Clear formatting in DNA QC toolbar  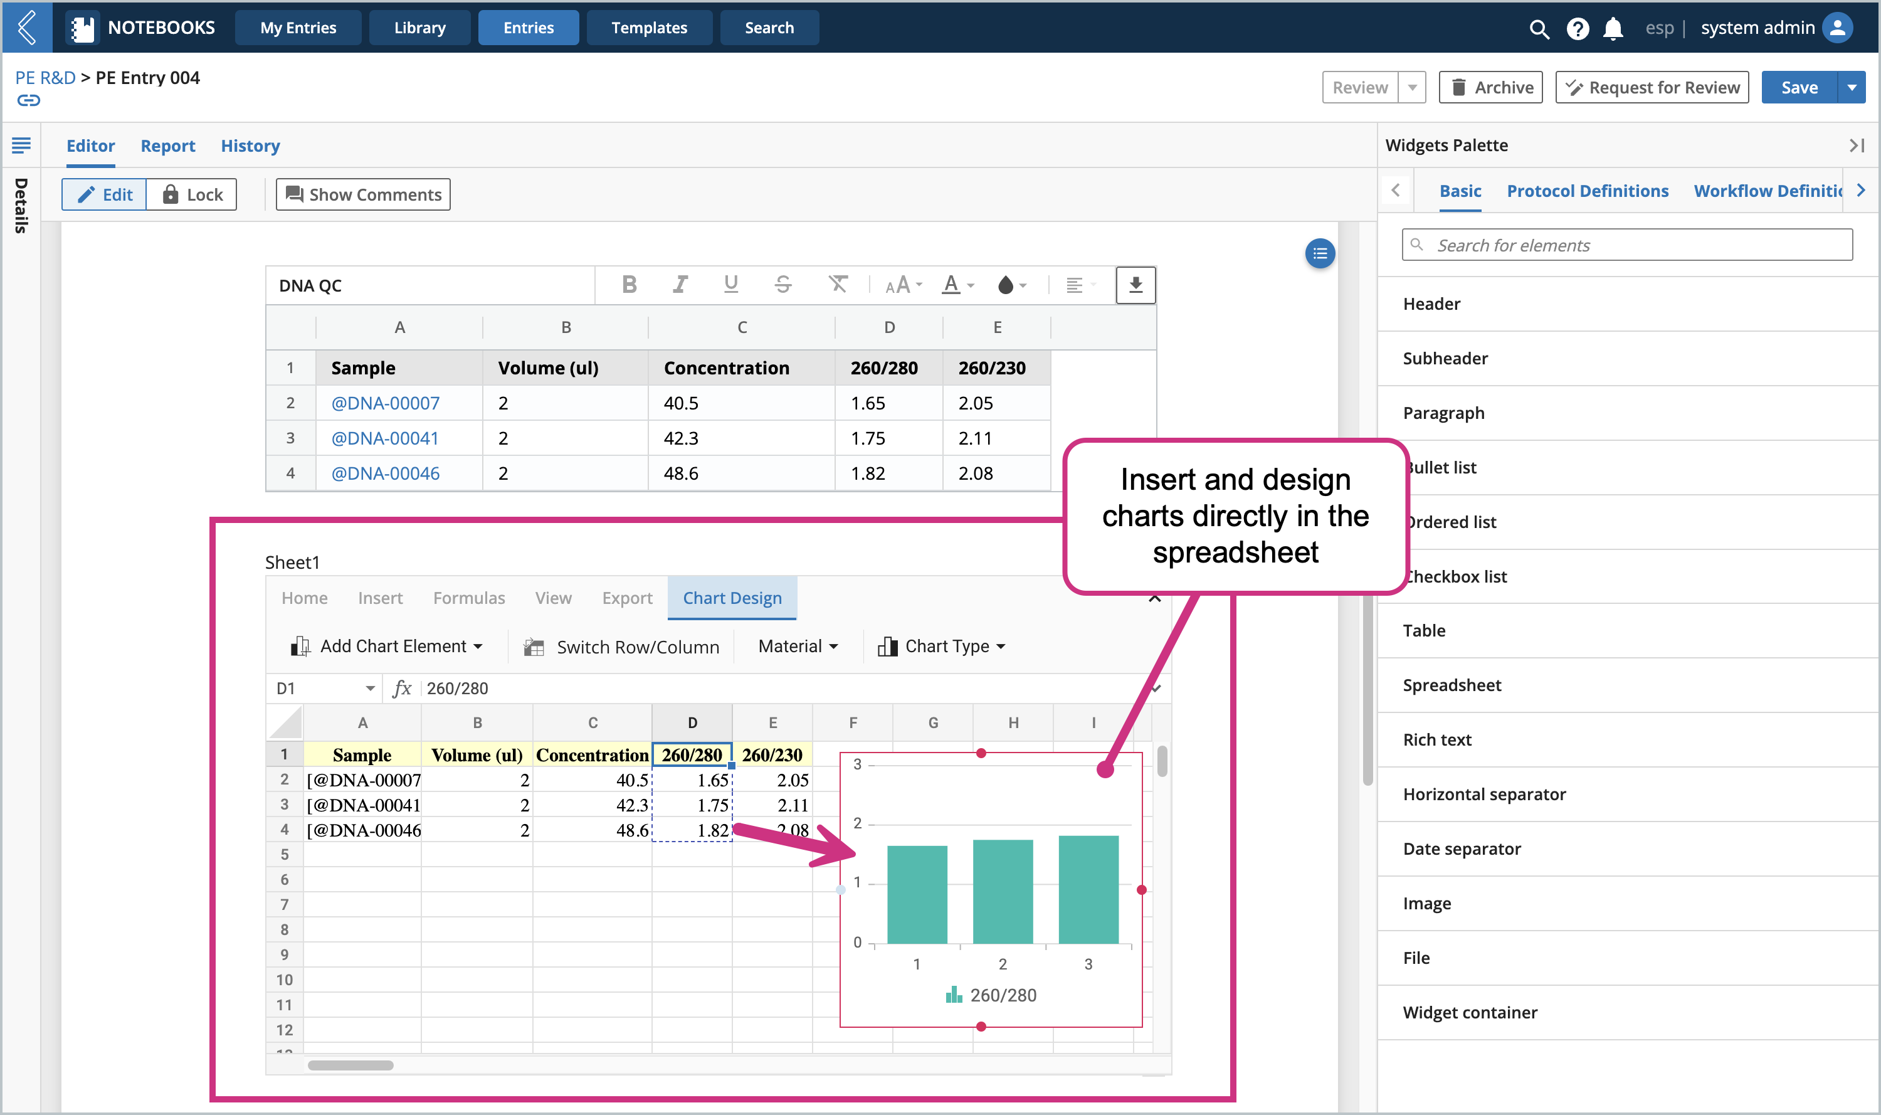pos(838,284)
